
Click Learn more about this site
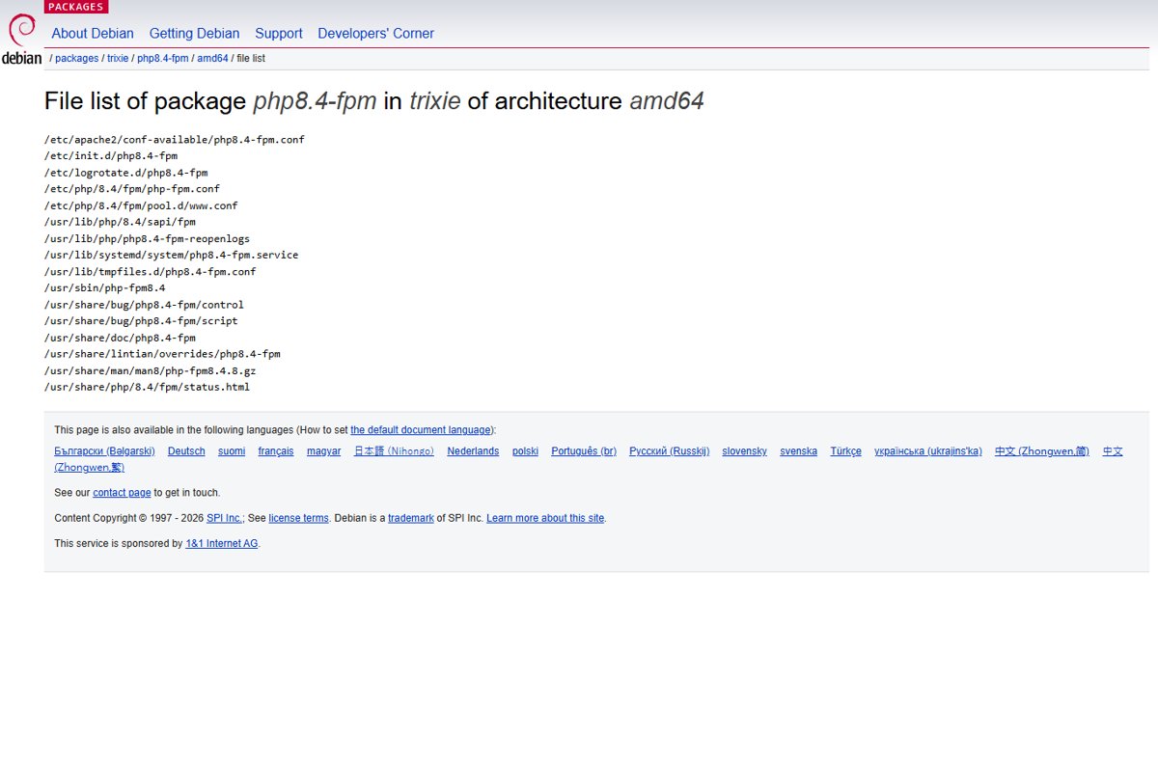coord(545,518)
